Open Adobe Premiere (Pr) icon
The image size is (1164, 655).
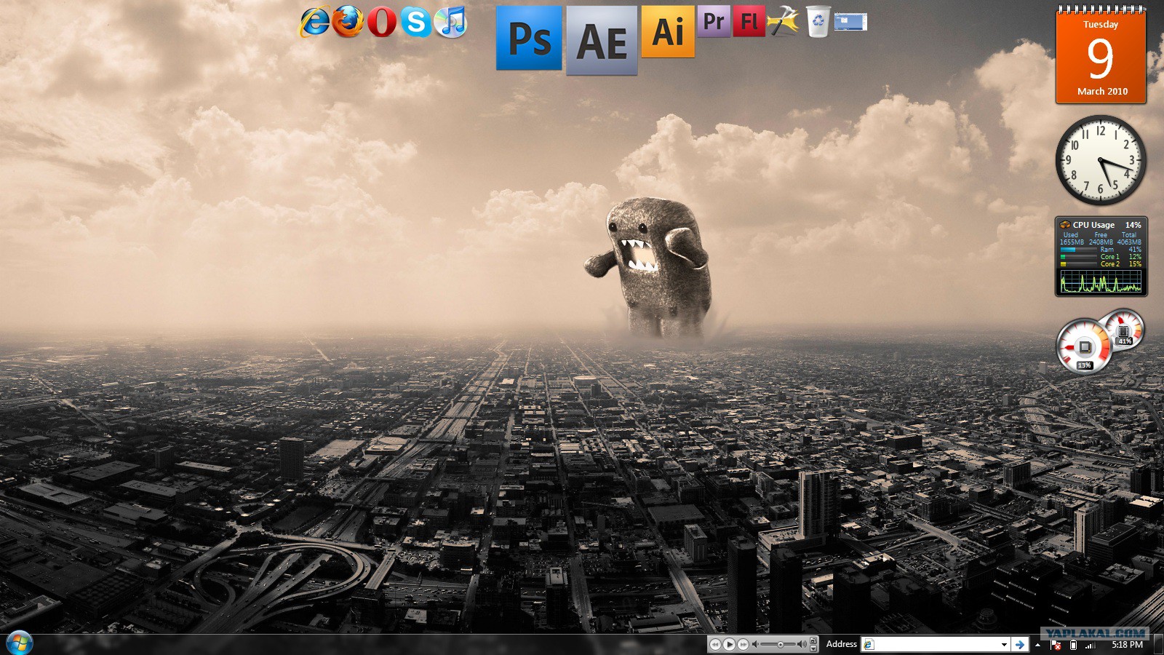[714, 21]
